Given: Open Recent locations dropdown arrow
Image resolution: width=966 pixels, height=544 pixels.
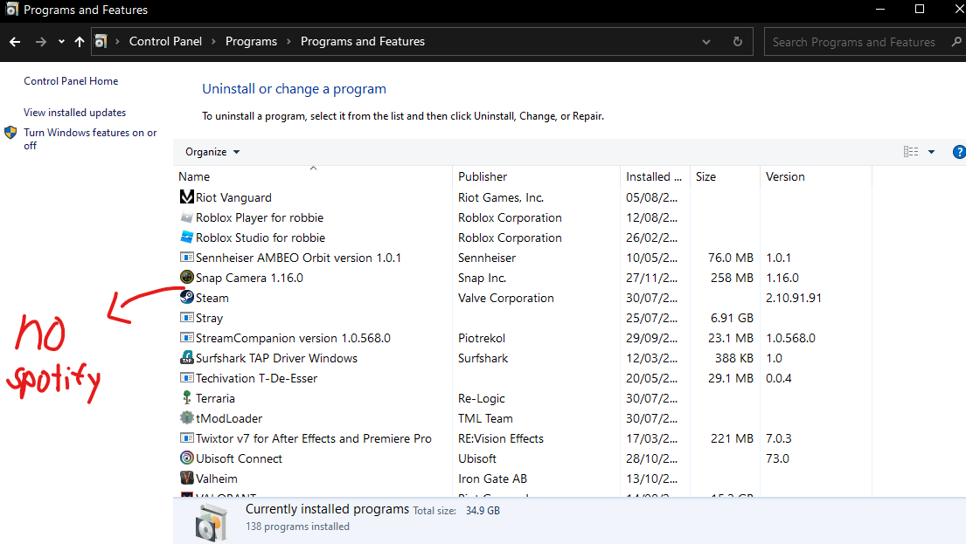Looking at the screenshot, I should 61,42.
